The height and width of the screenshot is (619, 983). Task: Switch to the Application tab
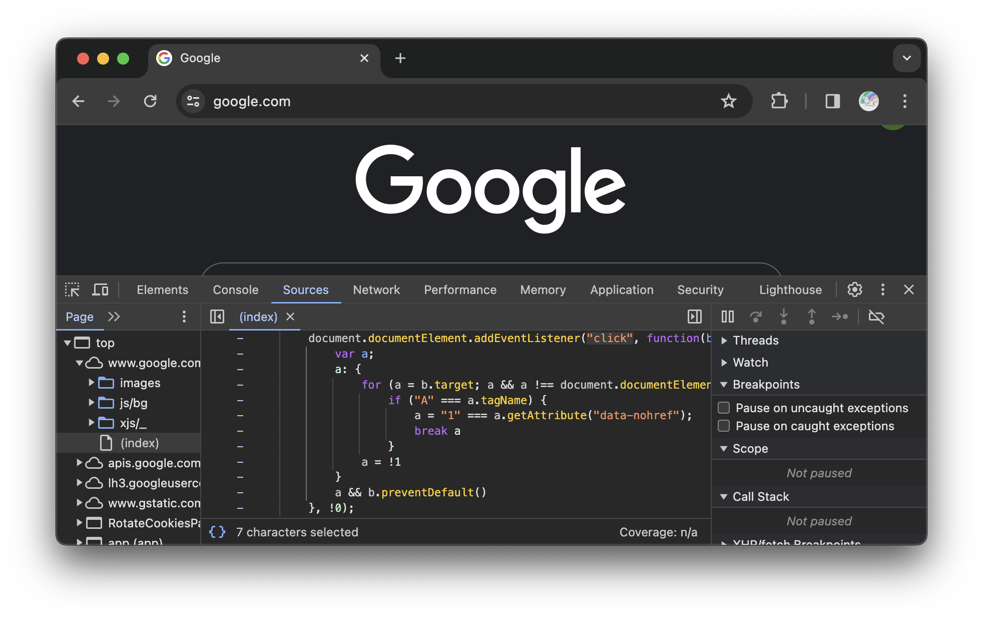622,289
